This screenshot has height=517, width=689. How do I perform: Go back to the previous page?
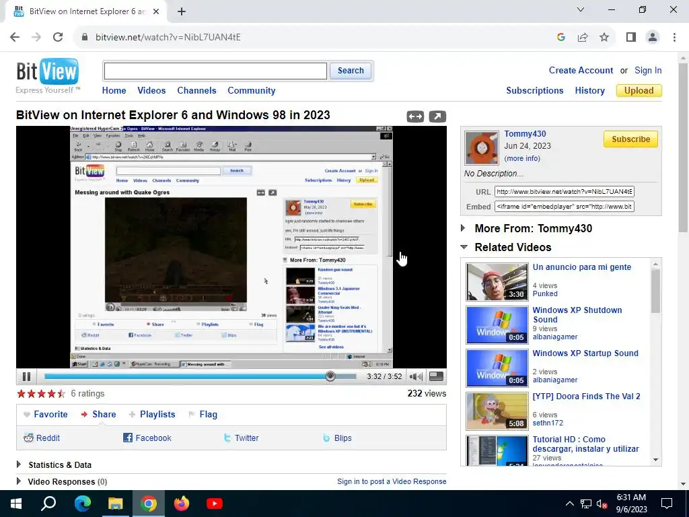click(15, 38)
